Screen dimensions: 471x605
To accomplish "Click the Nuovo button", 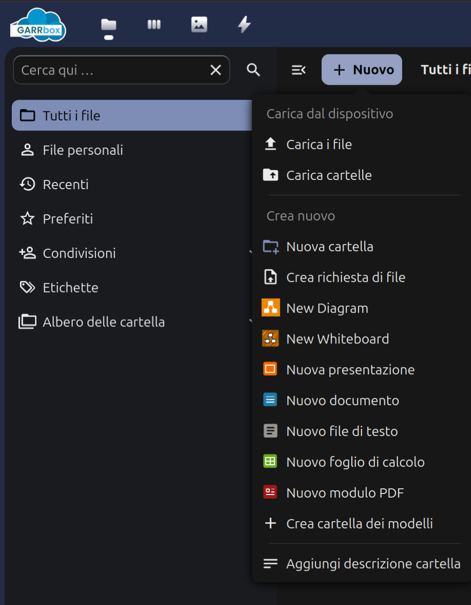I will 362,70.
